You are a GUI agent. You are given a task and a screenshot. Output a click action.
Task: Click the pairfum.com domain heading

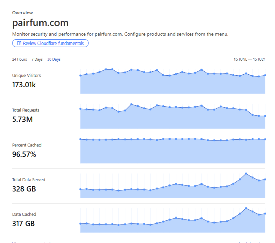point(40,23)
